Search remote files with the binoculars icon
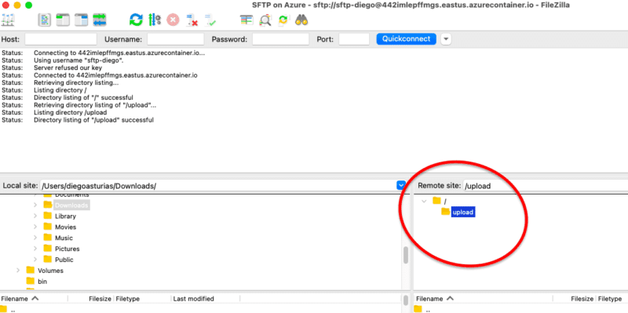Screen dimensions: 628x313 [x=301, y=20]
